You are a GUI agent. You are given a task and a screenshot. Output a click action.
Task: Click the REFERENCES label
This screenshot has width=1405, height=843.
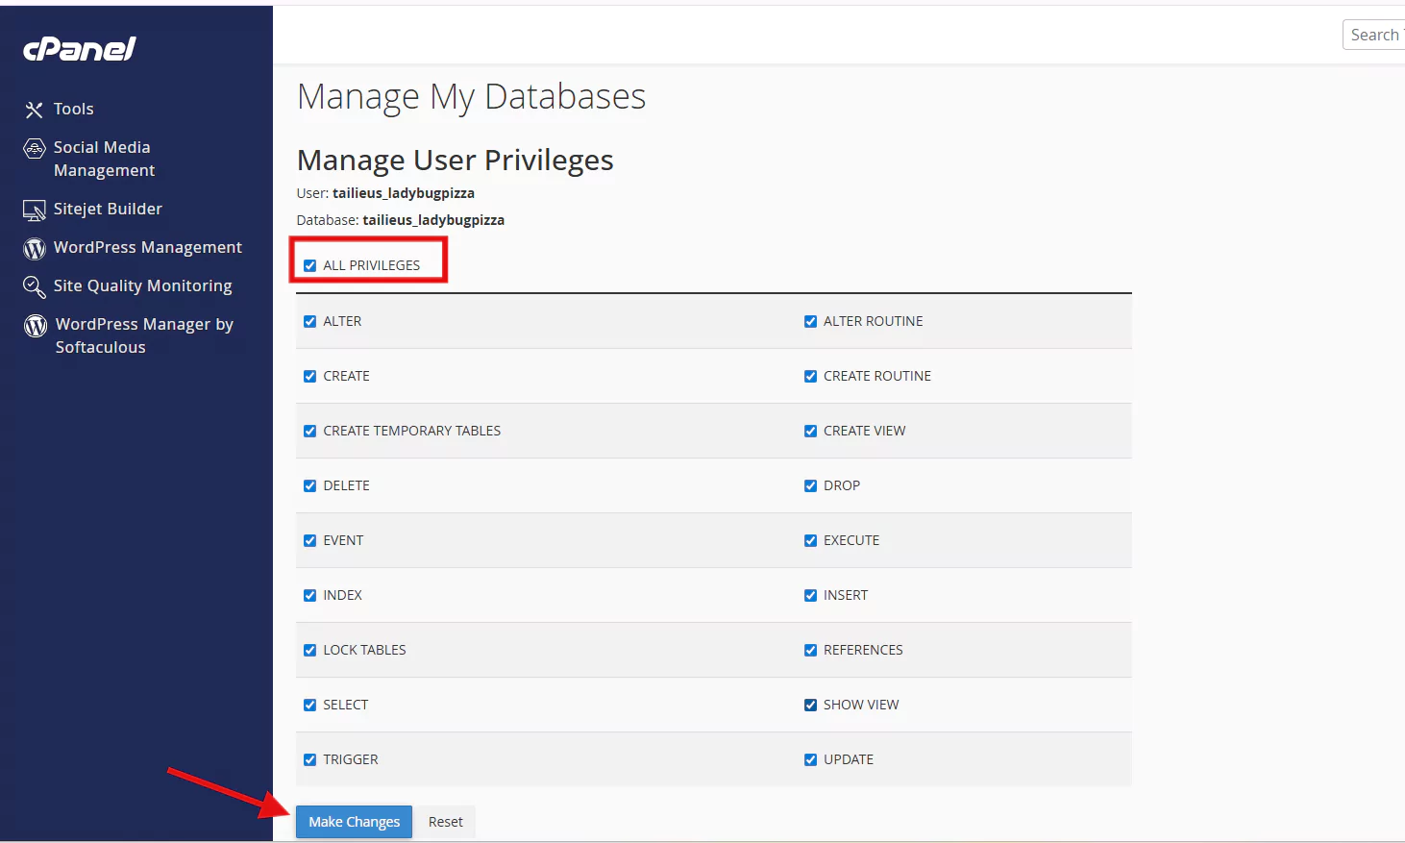pyautogui.click(x=863, y=650)
